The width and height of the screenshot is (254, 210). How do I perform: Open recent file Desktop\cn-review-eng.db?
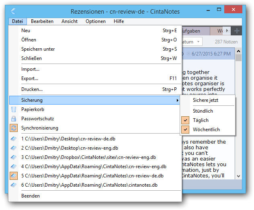point(95,148)
